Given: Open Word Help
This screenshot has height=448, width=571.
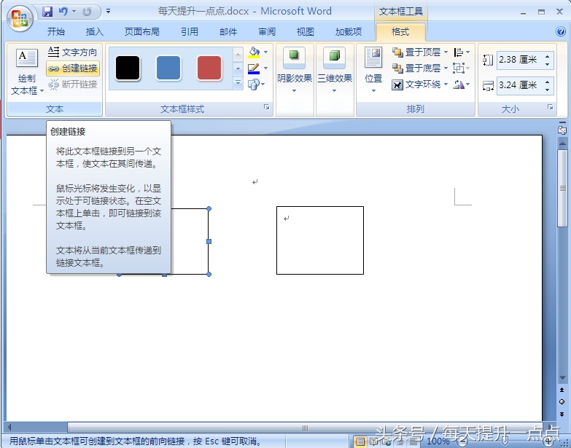Looking at the screenshot, I should (561, 31).
